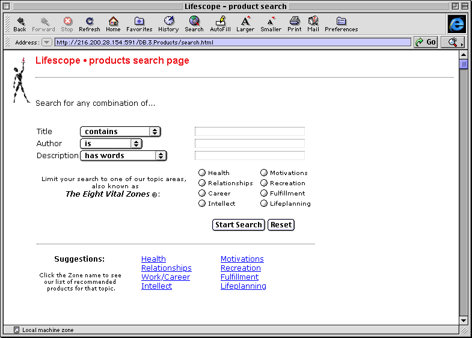472x338 pixels.
Task: Open the Mail toolbar icon
Action: pos(313,24)
